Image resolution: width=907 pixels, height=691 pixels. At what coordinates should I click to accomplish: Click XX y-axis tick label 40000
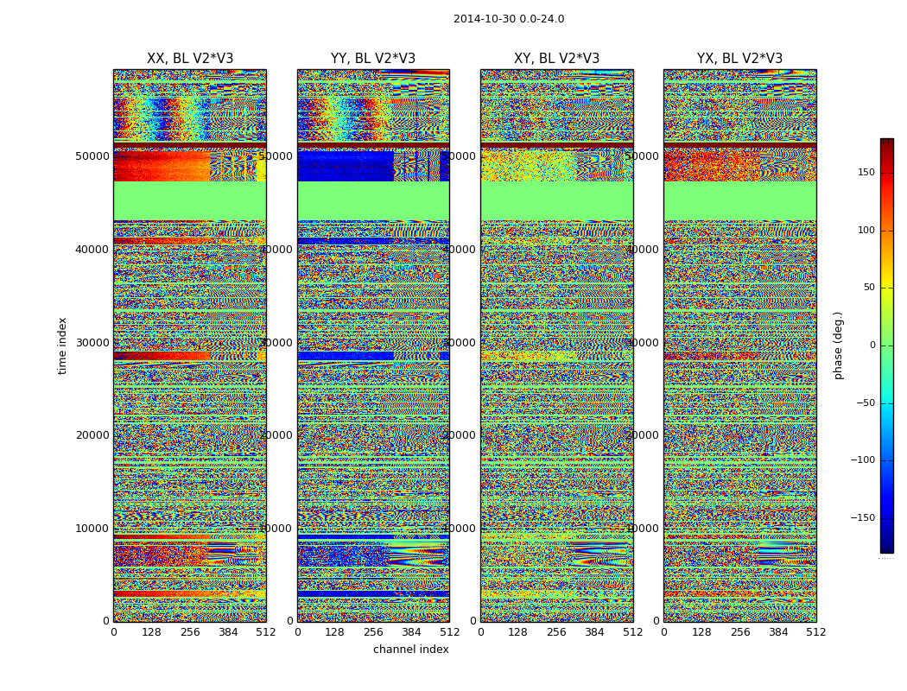pyautogui.click(x=92, y=250)
